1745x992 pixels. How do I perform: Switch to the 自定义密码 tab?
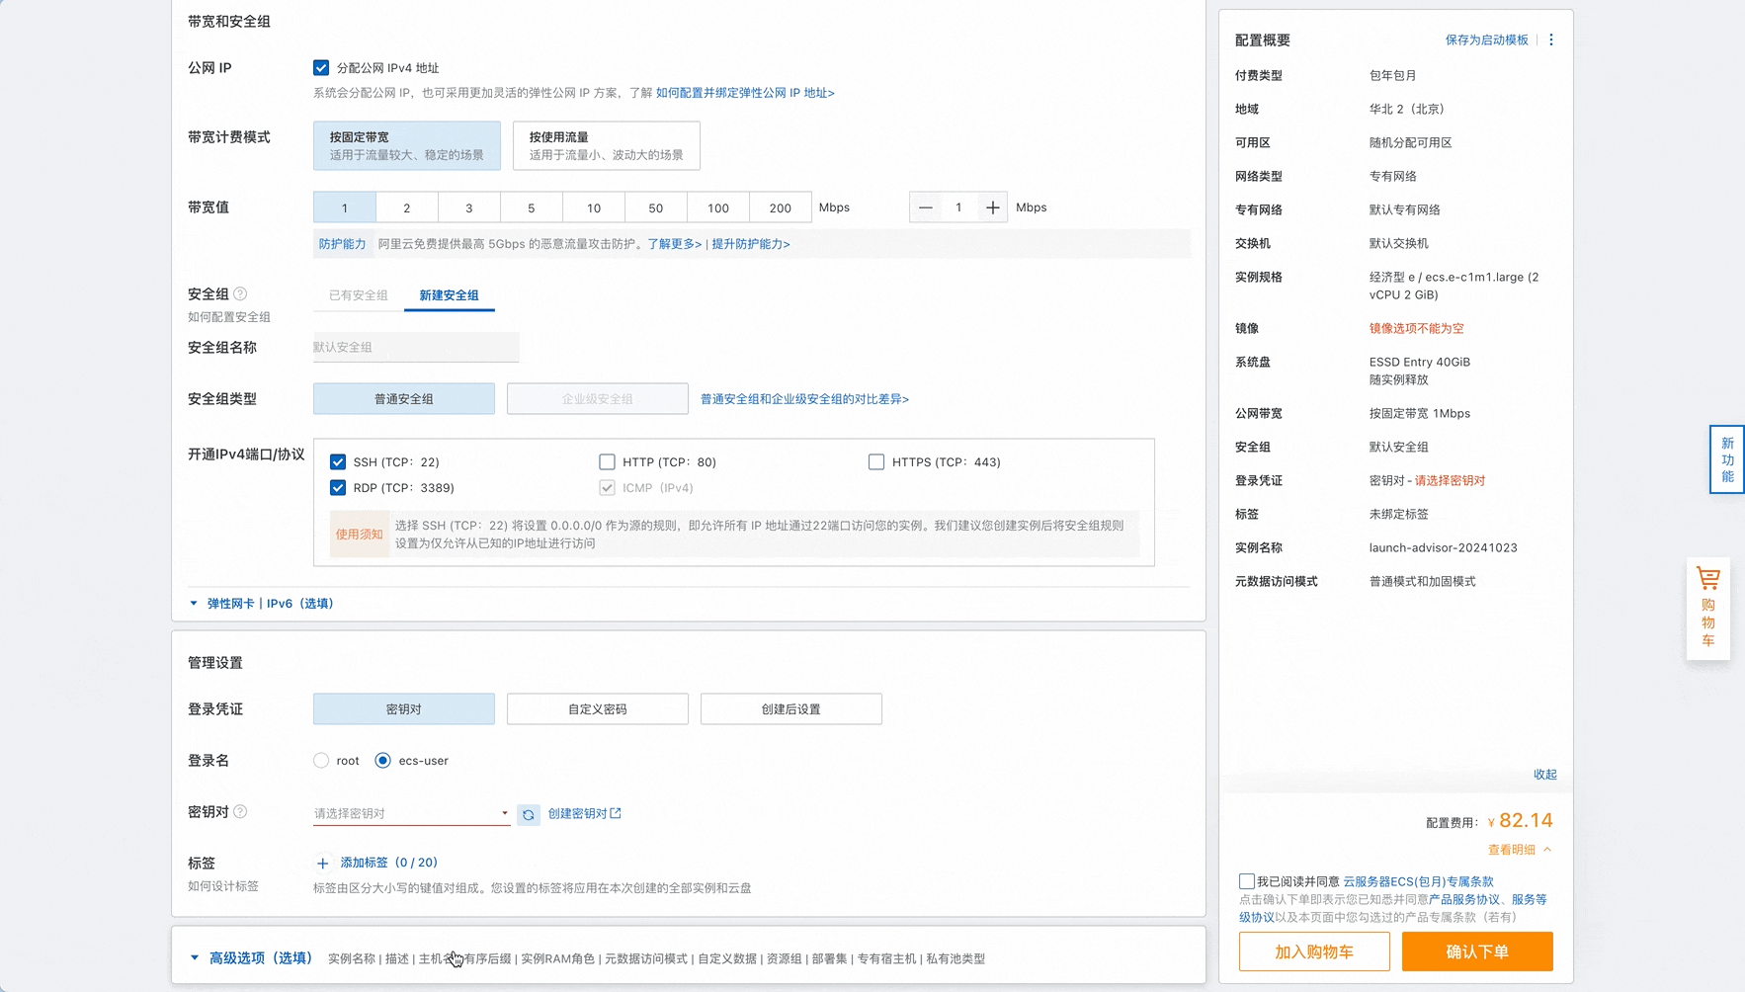pos(597,708)
